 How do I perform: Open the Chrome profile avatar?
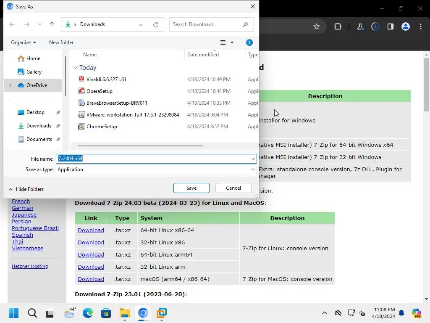[406, 26]
